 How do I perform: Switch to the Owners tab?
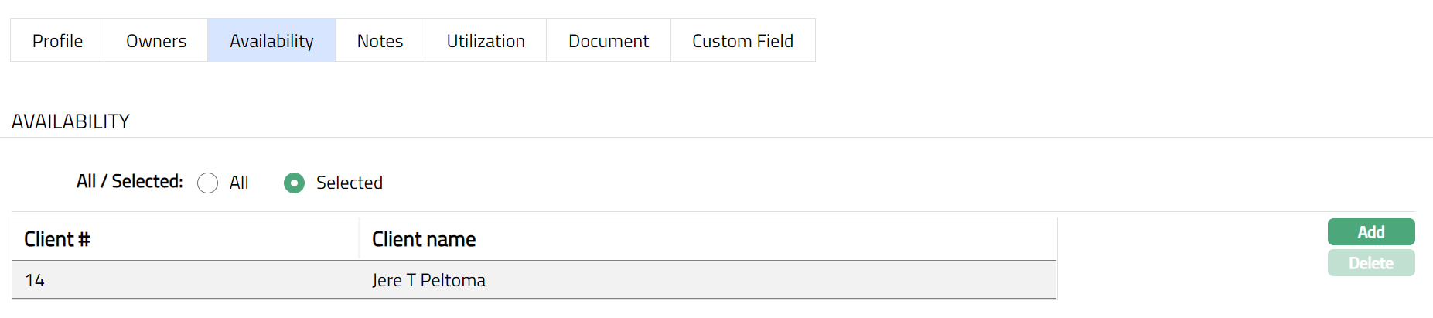(156, 41)
